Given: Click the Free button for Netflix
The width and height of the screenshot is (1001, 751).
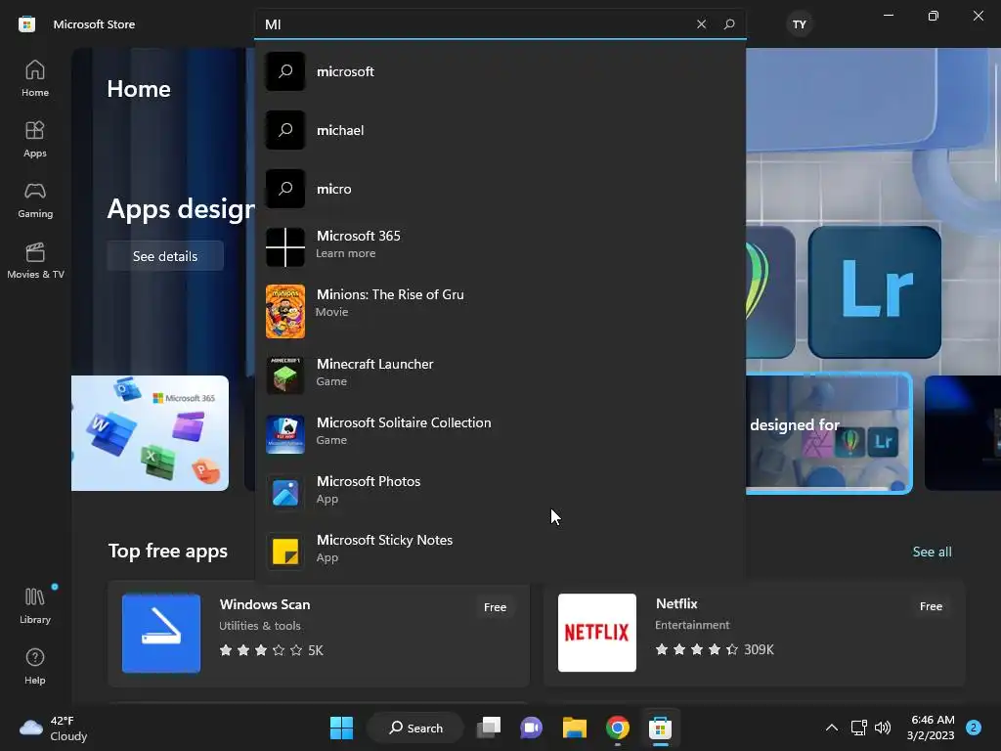Looking at the screenshot, I should click(931, 606).
